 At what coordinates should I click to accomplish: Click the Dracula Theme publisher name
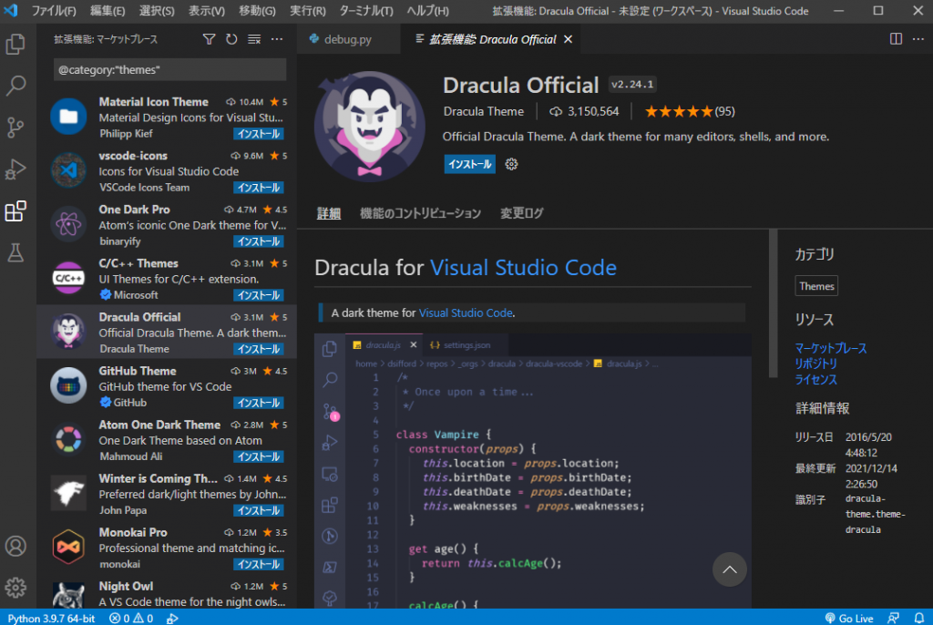[x=483, y=111]
